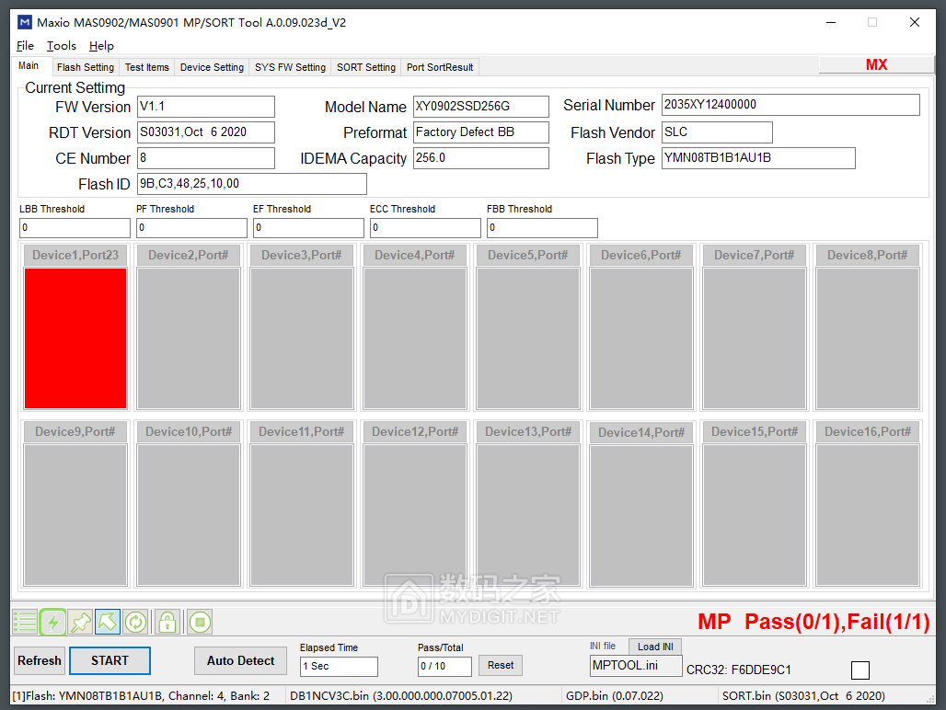
Task: Click the LBB Threshold field
Action: pos(75,228)
